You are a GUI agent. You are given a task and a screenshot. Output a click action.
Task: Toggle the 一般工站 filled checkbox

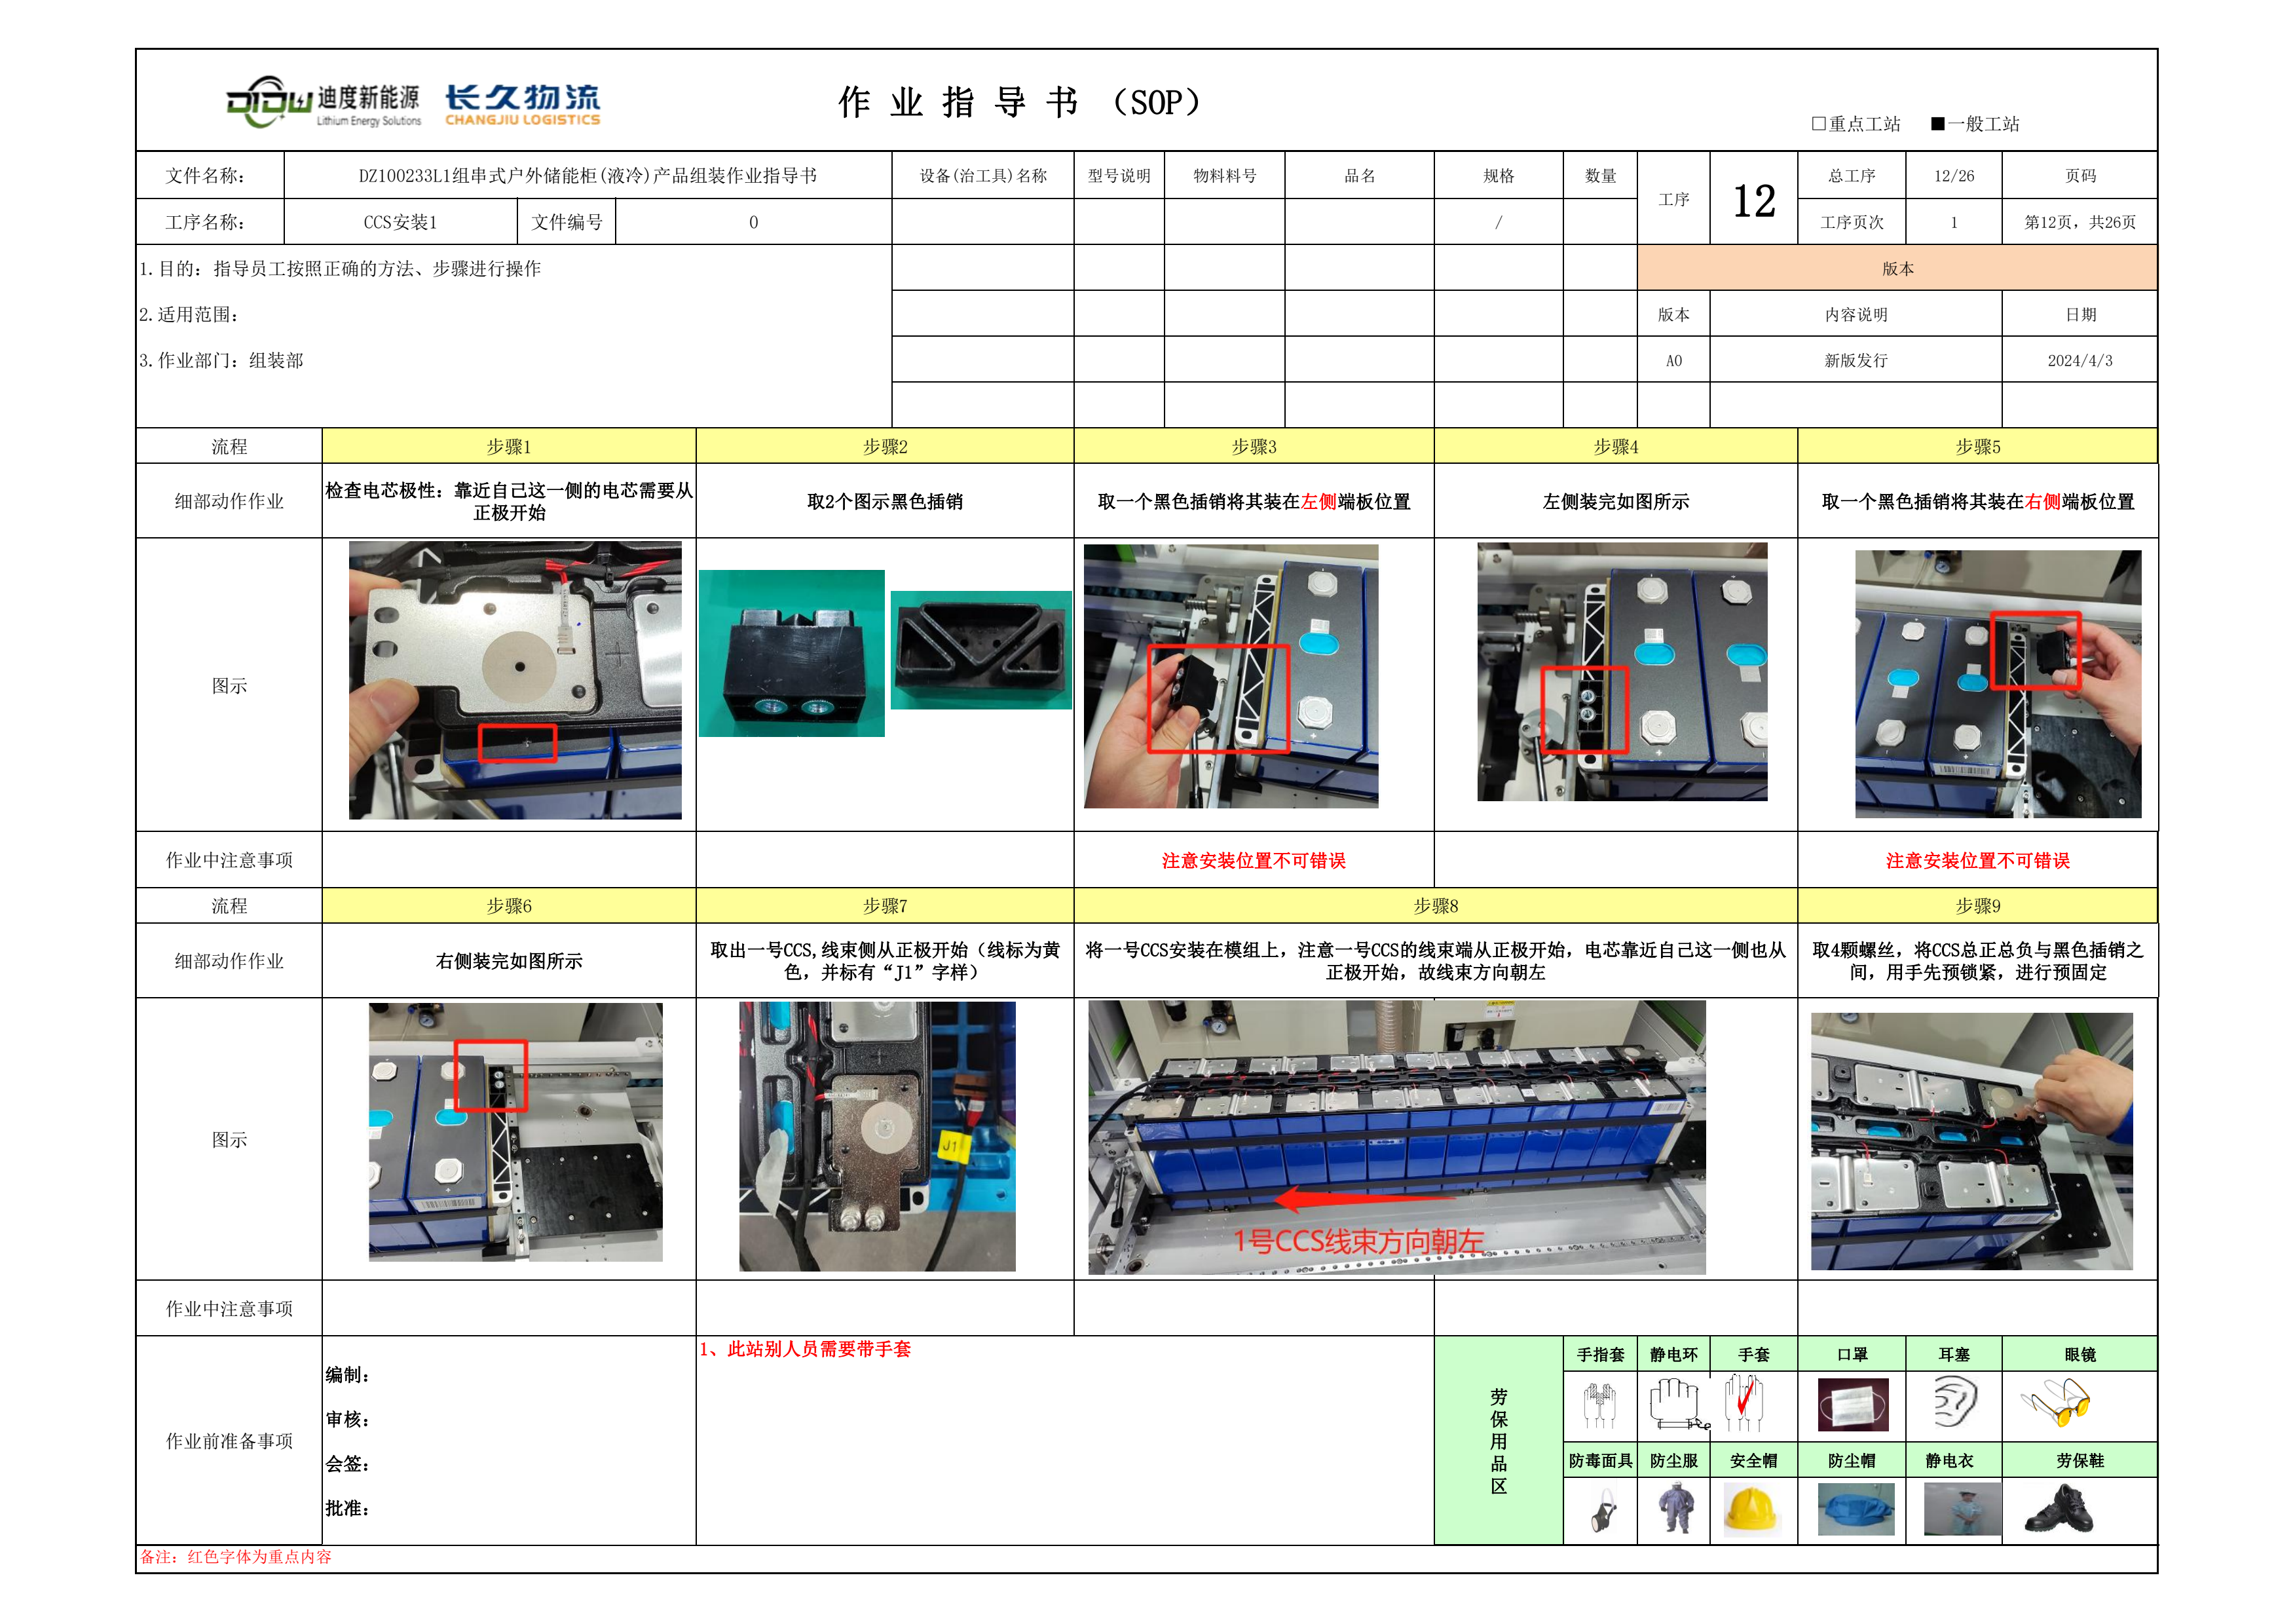pos(1937,124)
